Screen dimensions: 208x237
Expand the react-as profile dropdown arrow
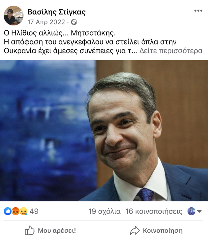click(199, 211)
